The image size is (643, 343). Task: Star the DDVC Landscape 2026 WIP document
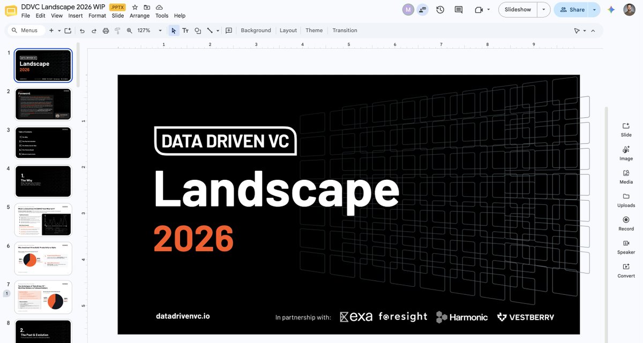tap(135, 7)
